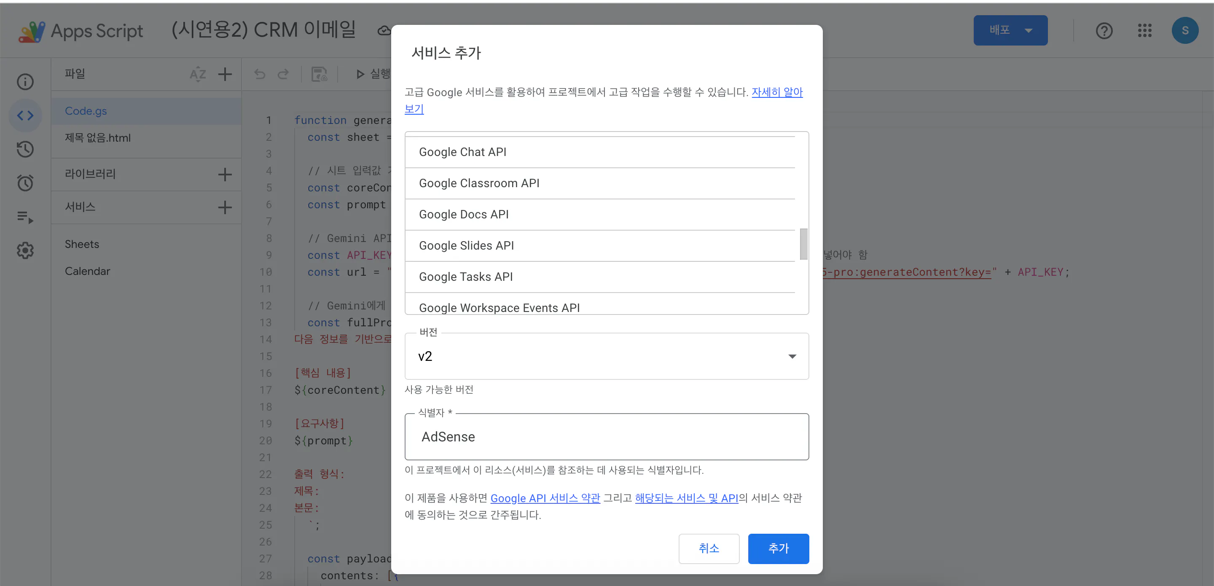The width and height of the screenshot is (1214, 586).
Task: Select the Code.gs file
Action: 86,111
